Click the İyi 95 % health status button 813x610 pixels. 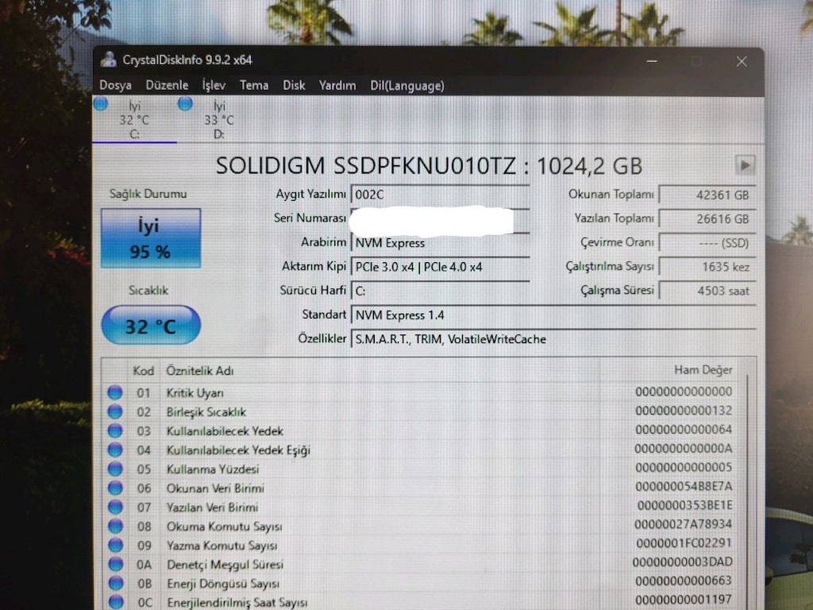[x=151, y=238]
